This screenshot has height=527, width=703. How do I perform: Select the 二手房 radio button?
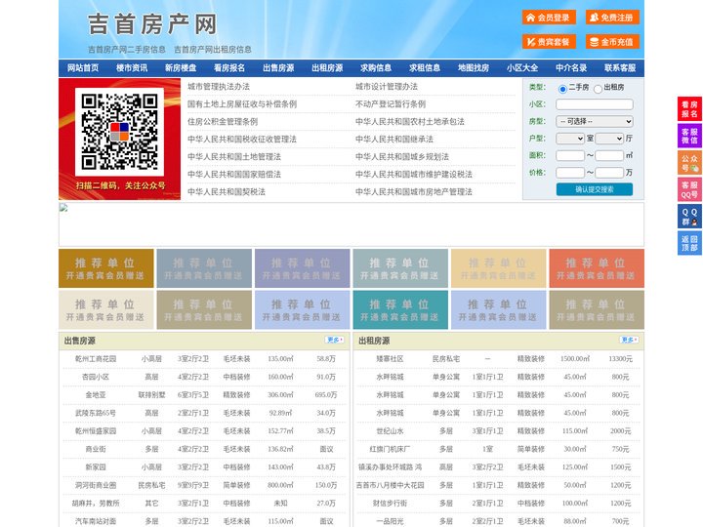pos(562,89)
